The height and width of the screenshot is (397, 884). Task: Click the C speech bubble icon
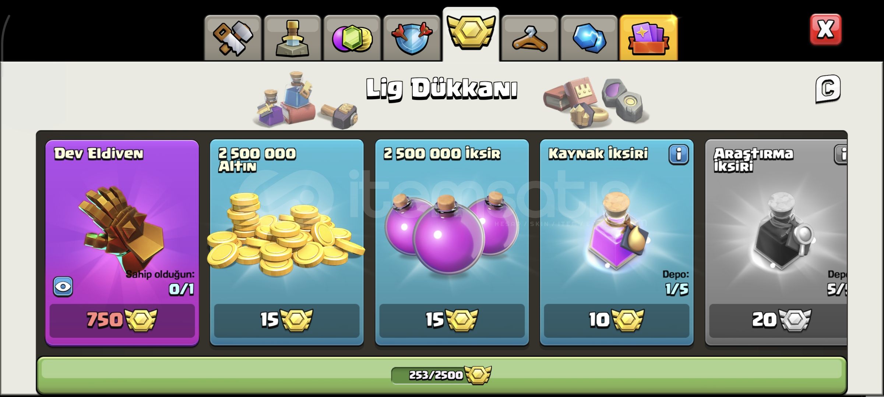828,89
